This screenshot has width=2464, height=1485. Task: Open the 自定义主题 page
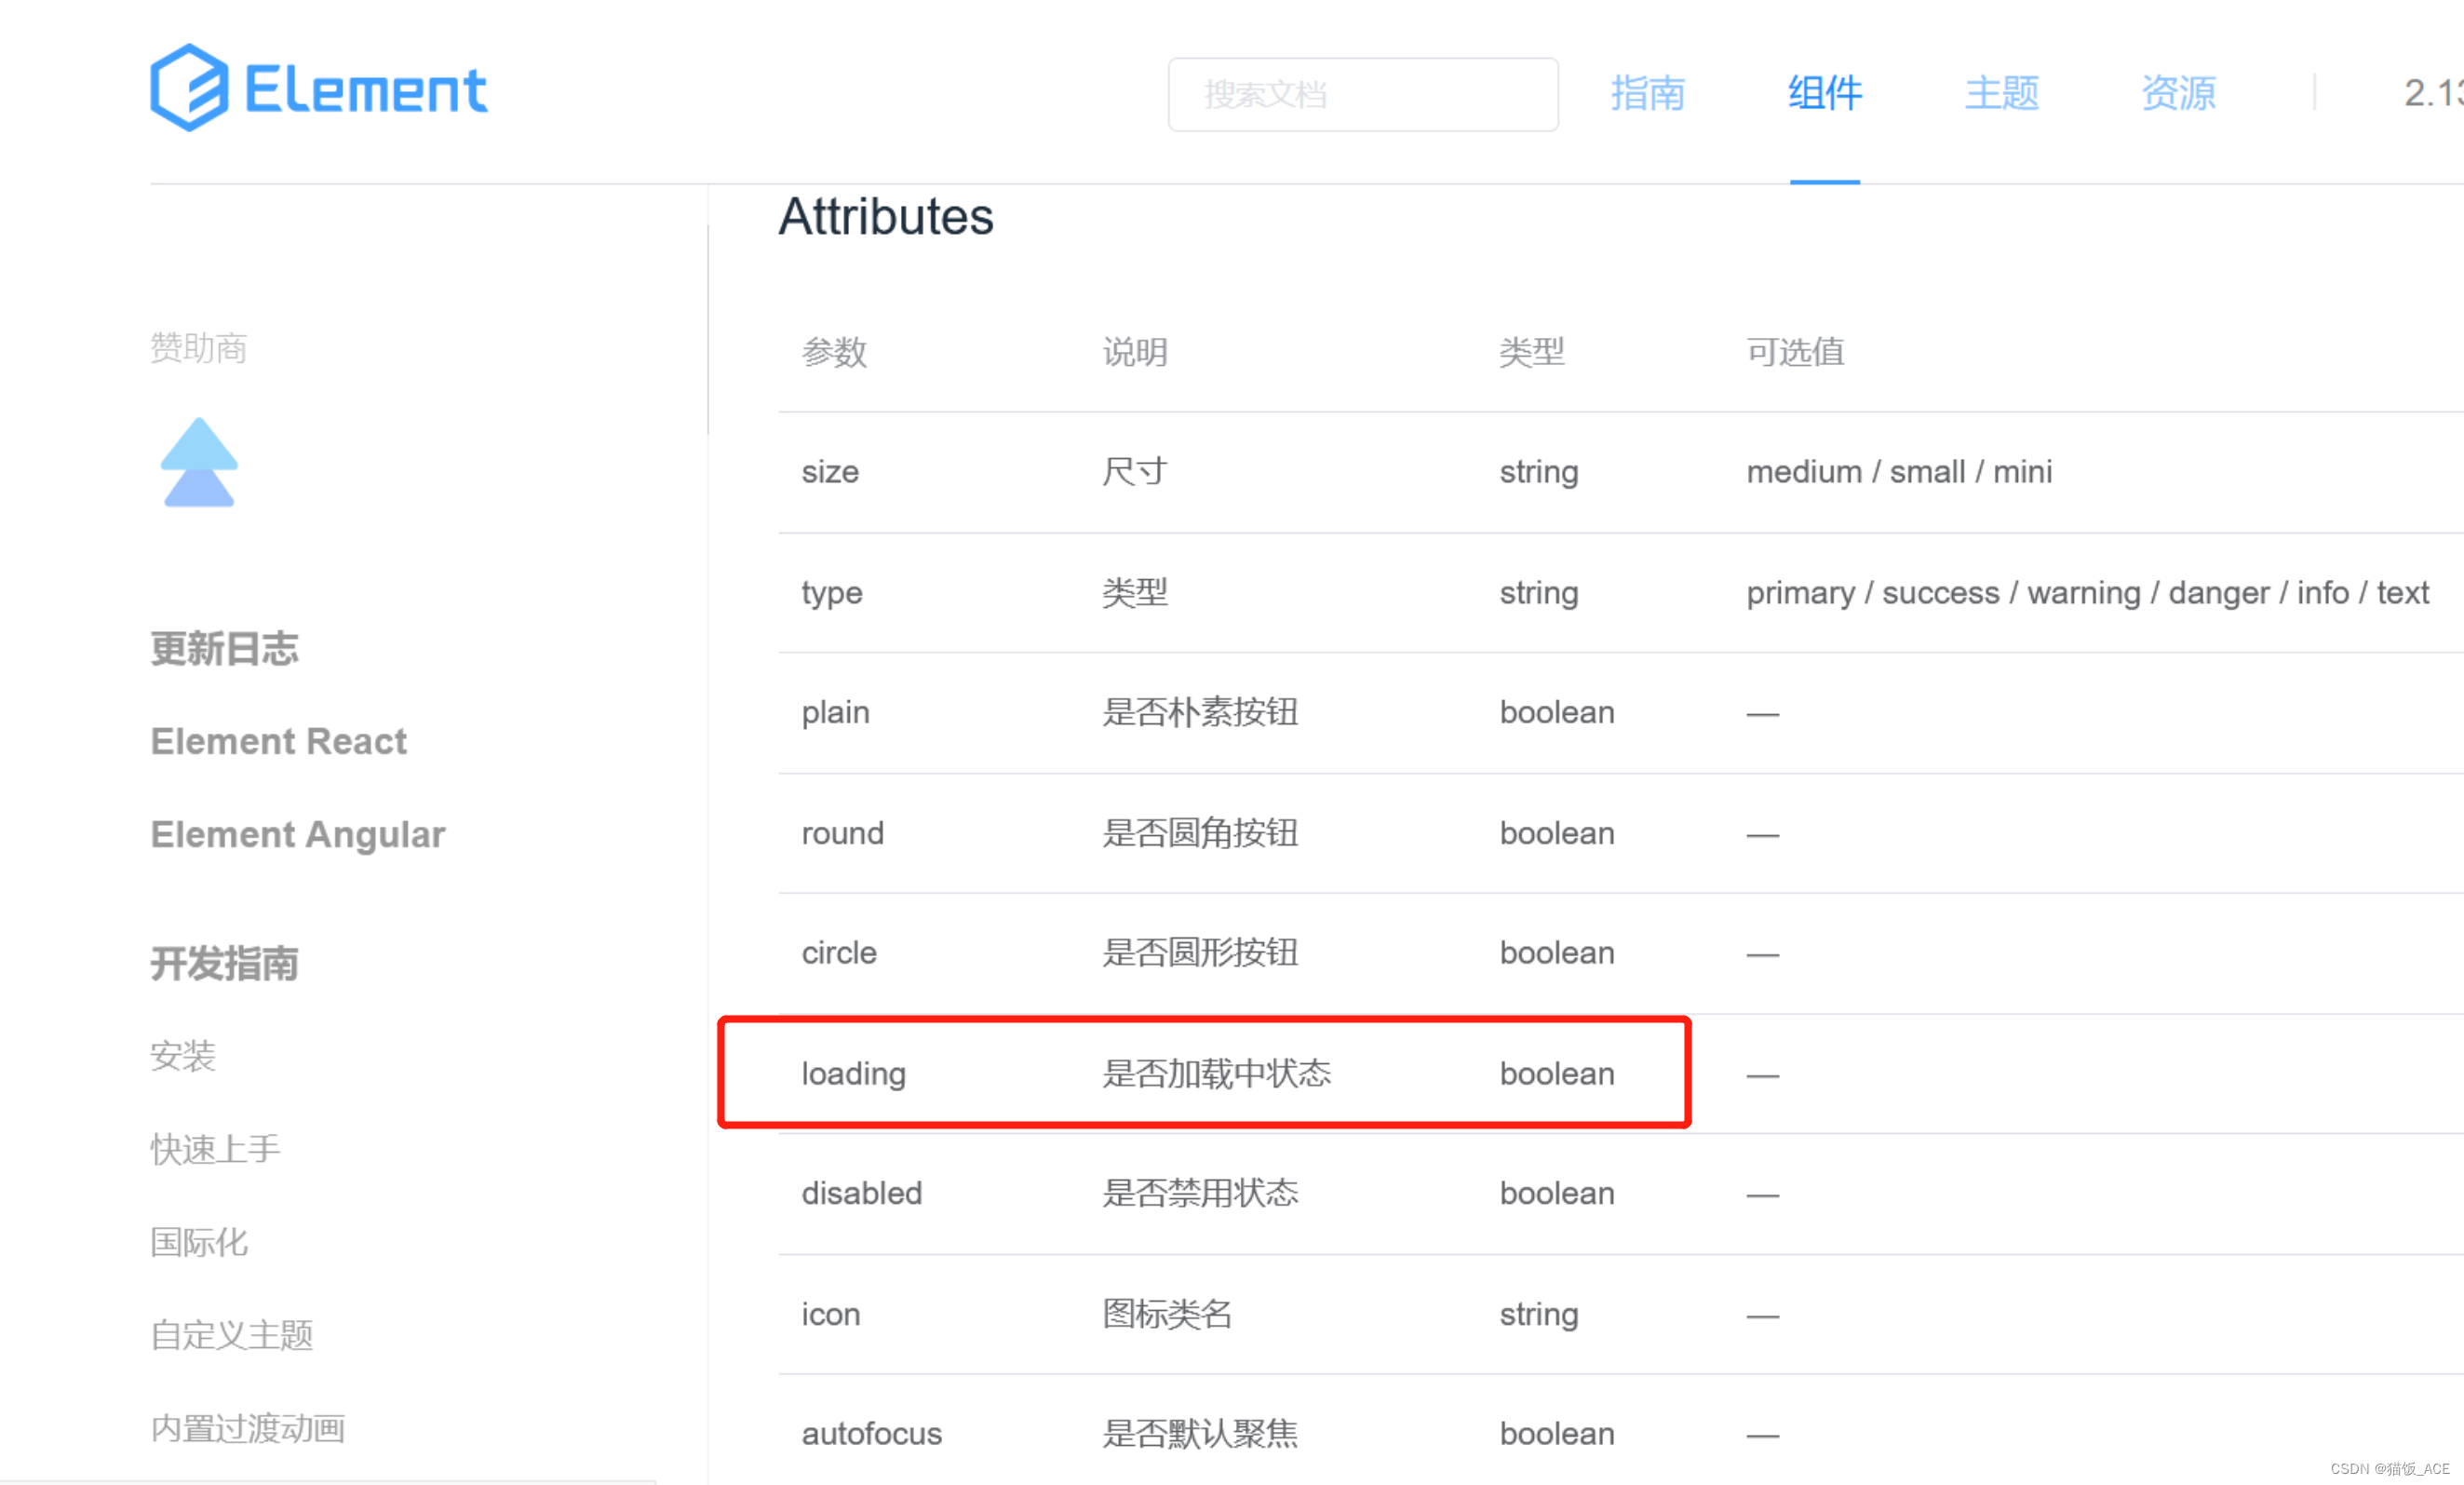pyautogui.click(x=231, y=1335)
